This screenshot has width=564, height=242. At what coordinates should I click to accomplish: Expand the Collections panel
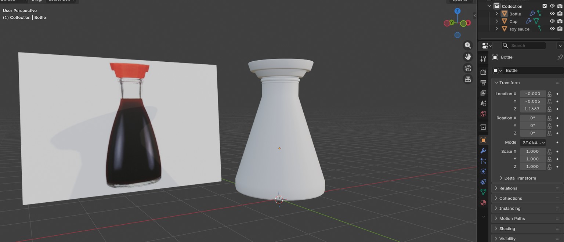[496, 198]
